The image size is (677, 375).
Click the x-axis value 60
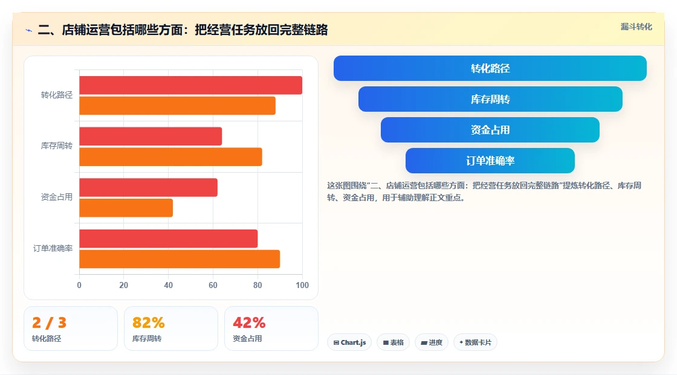(213, 285)
